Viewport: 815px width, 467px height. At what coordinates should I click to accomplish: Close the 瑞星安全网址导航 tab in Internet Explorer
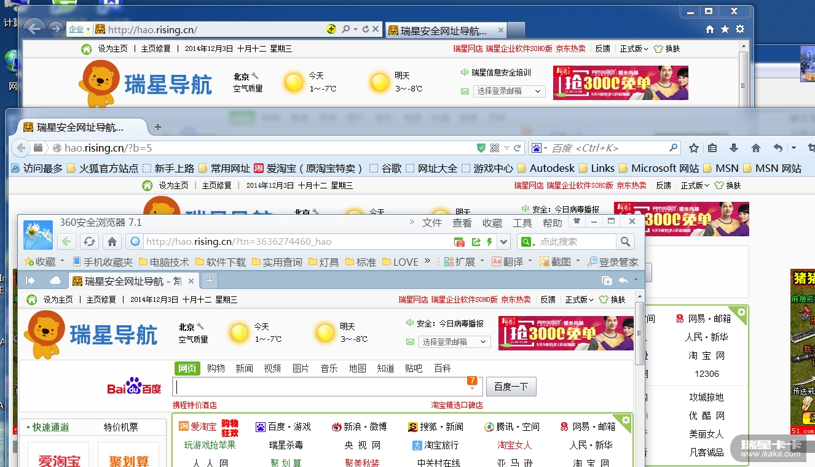point(501,30)
